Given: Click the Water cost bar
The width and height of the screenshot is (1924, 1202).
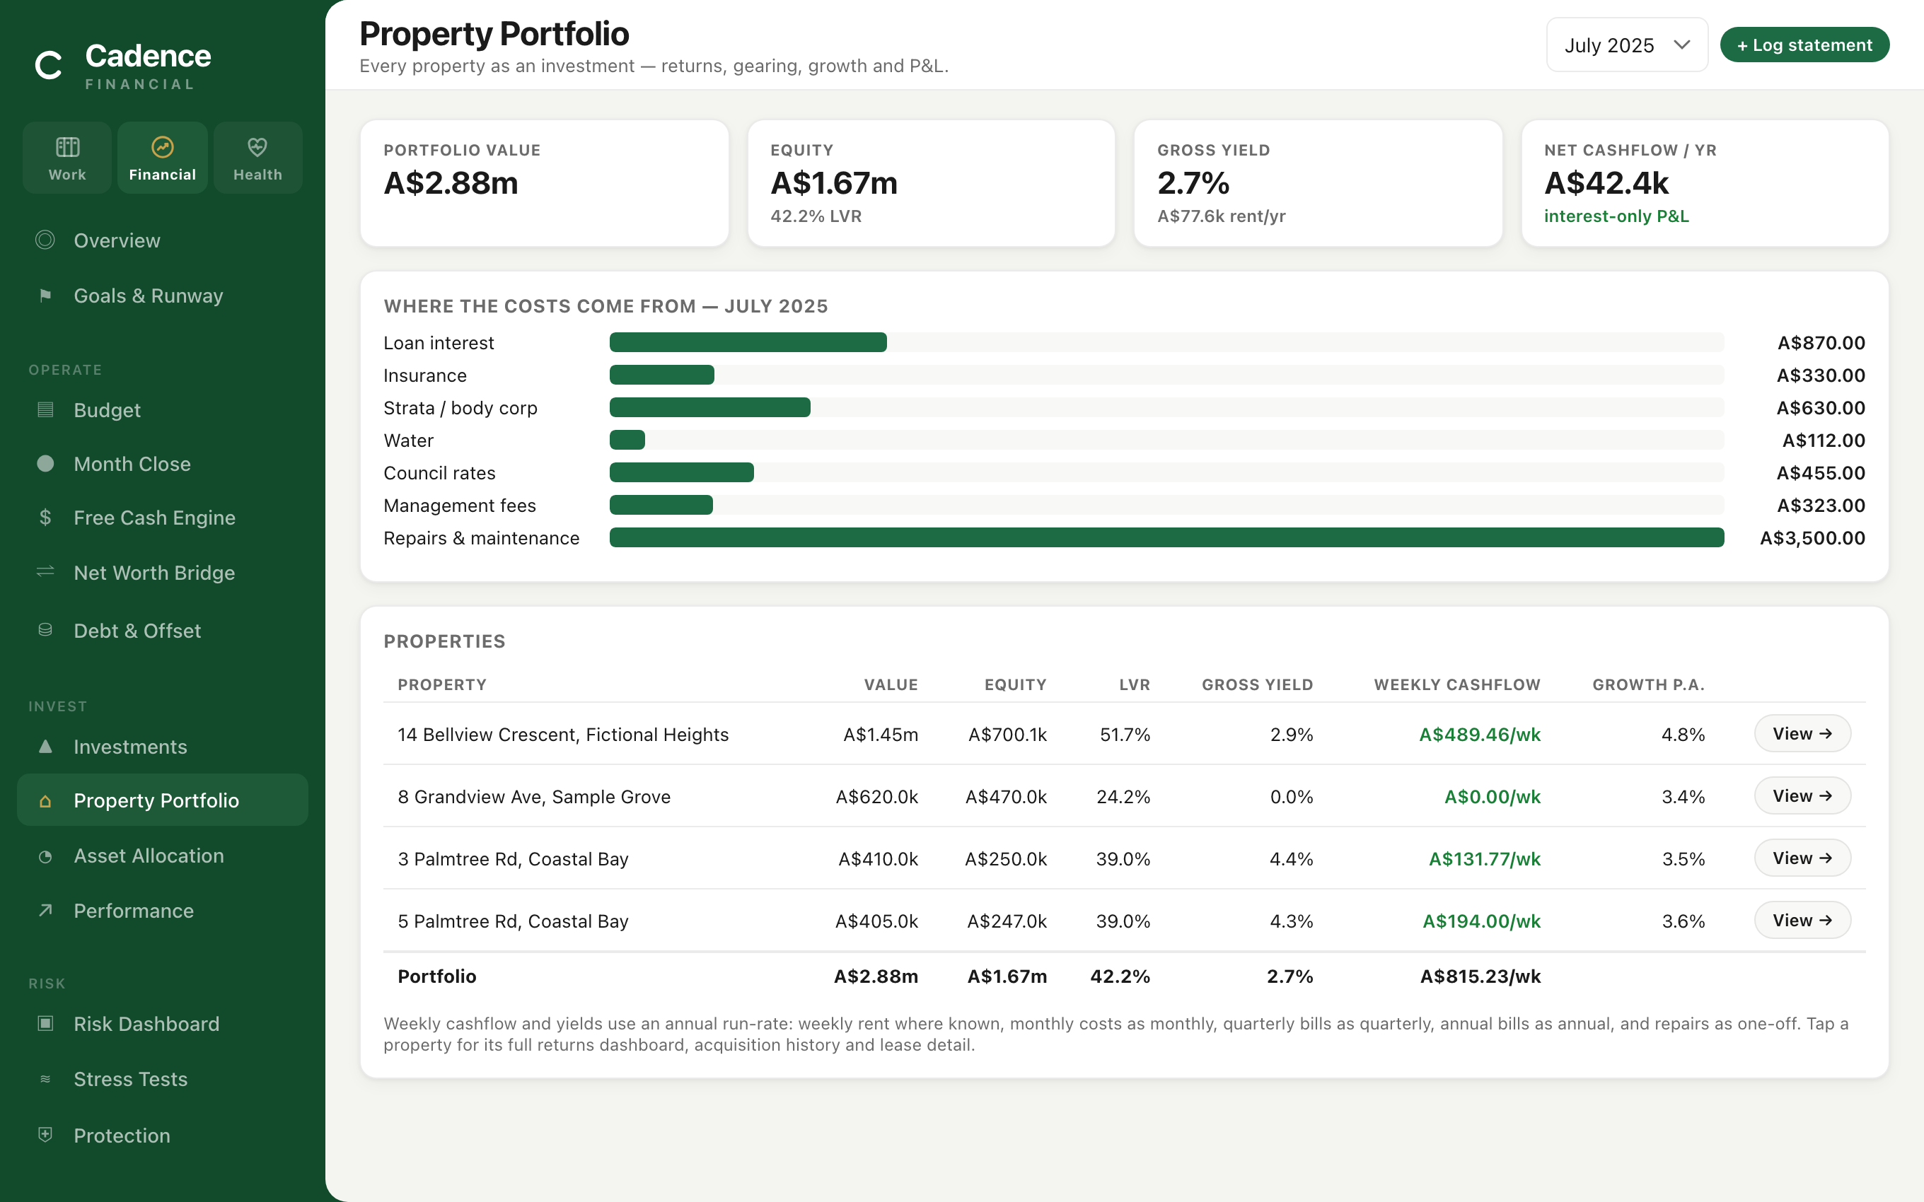Looking at the screenshot, I should click(x=627, y=440).
